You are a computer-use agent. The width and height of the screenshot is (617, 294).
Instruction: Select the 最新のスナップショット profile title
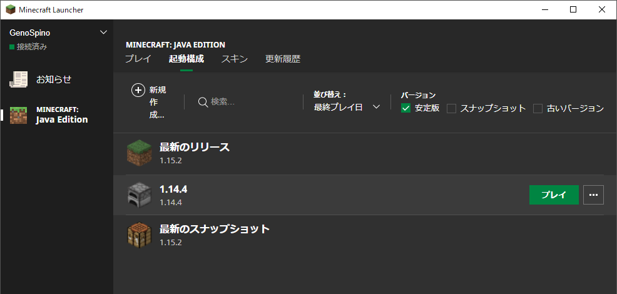pyautogui.click(x=215, y=229)
